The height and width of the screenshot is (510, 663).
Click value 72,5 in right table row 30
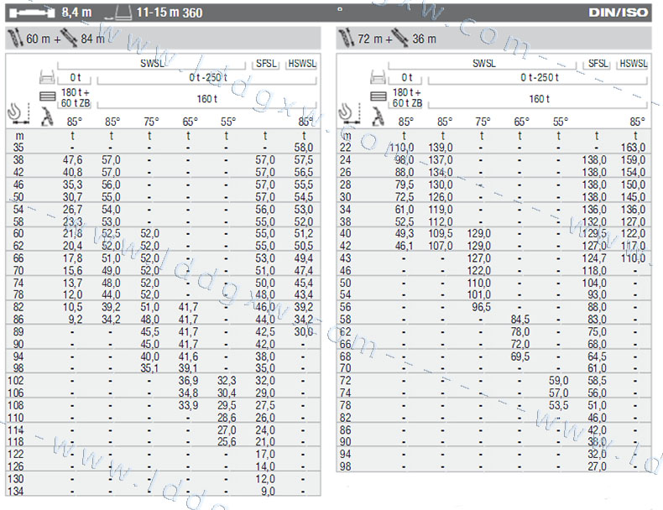(x=405, y=197)
